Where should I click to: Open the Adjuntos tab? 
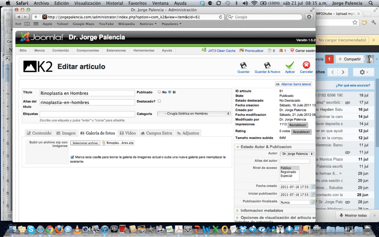[188, 133]
